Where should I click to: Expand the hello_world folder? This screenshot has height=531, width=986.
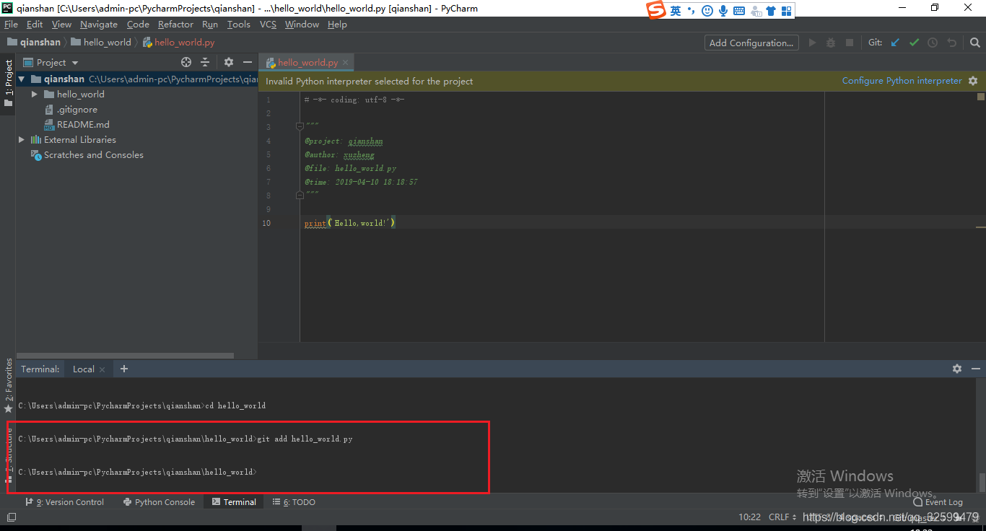click(x=34, y=94)
